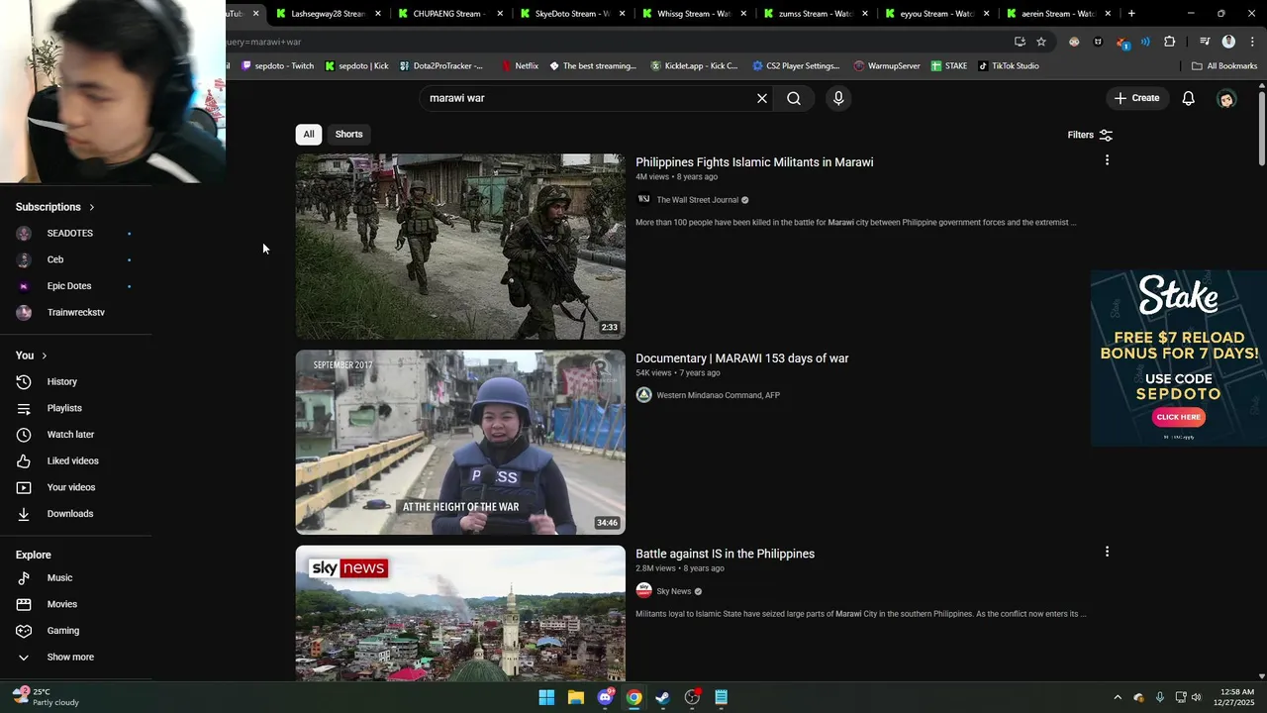The image size is (1267, 713).
Task: Open Chrome three-dot menu
Action: 1252,42
